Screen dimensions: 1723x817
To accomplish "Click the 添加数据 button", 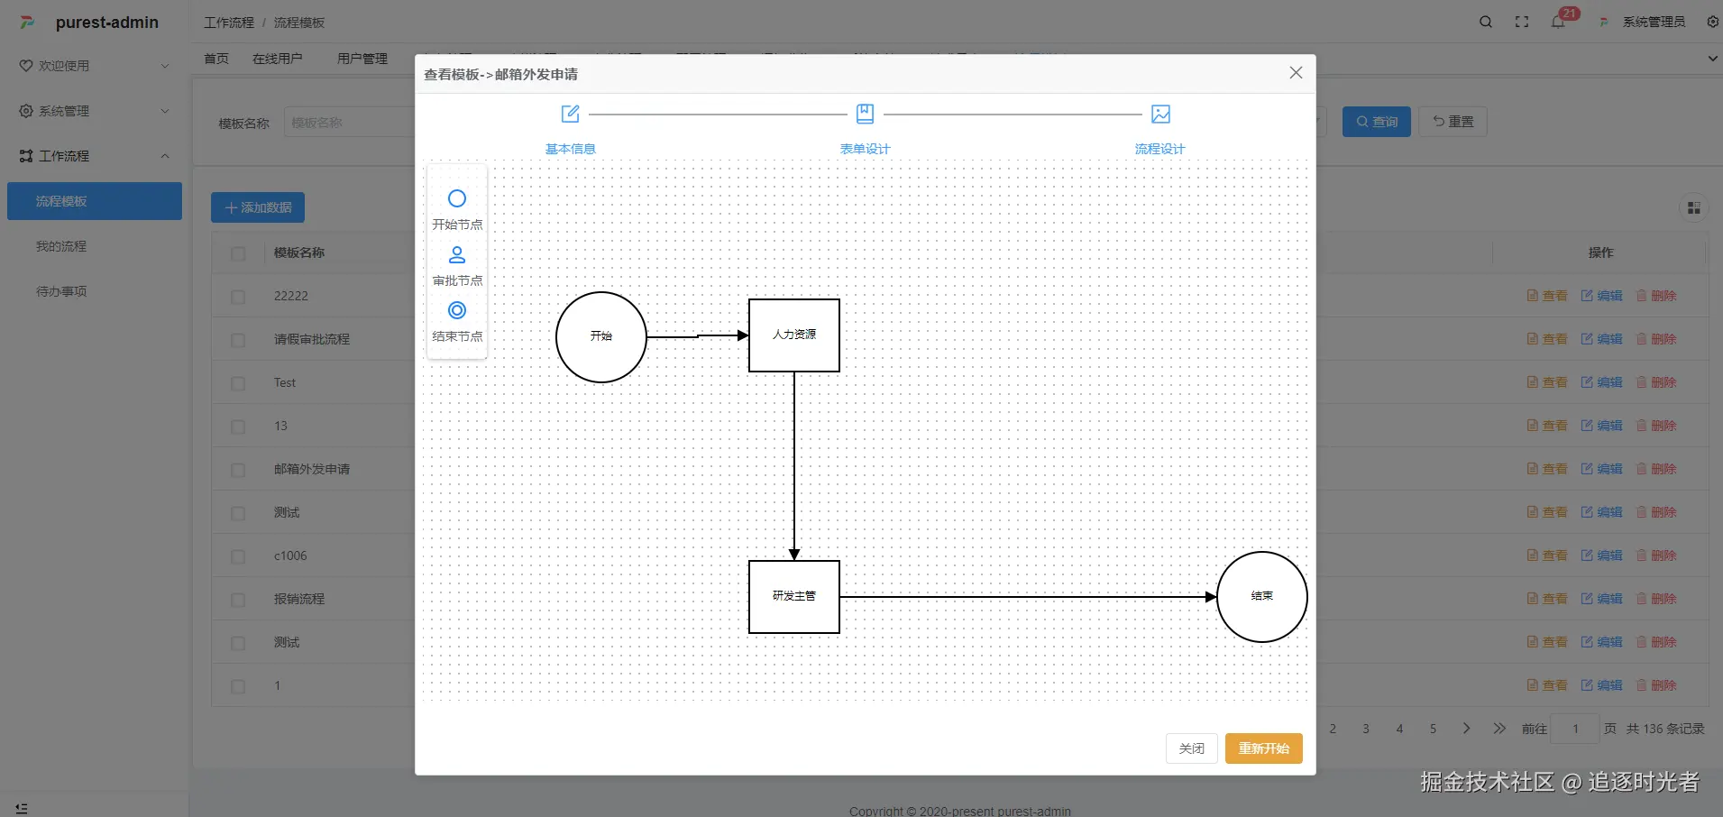I will [258, 207].
